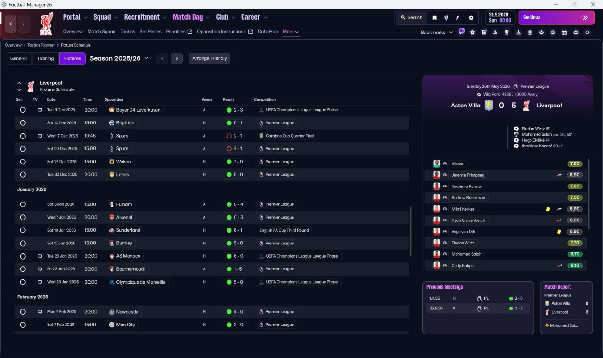This screenshot has width=603, height=358.
Task: Select the radio button for Brighton fixture
Action: pyautogui.click(x=23, y=122)
